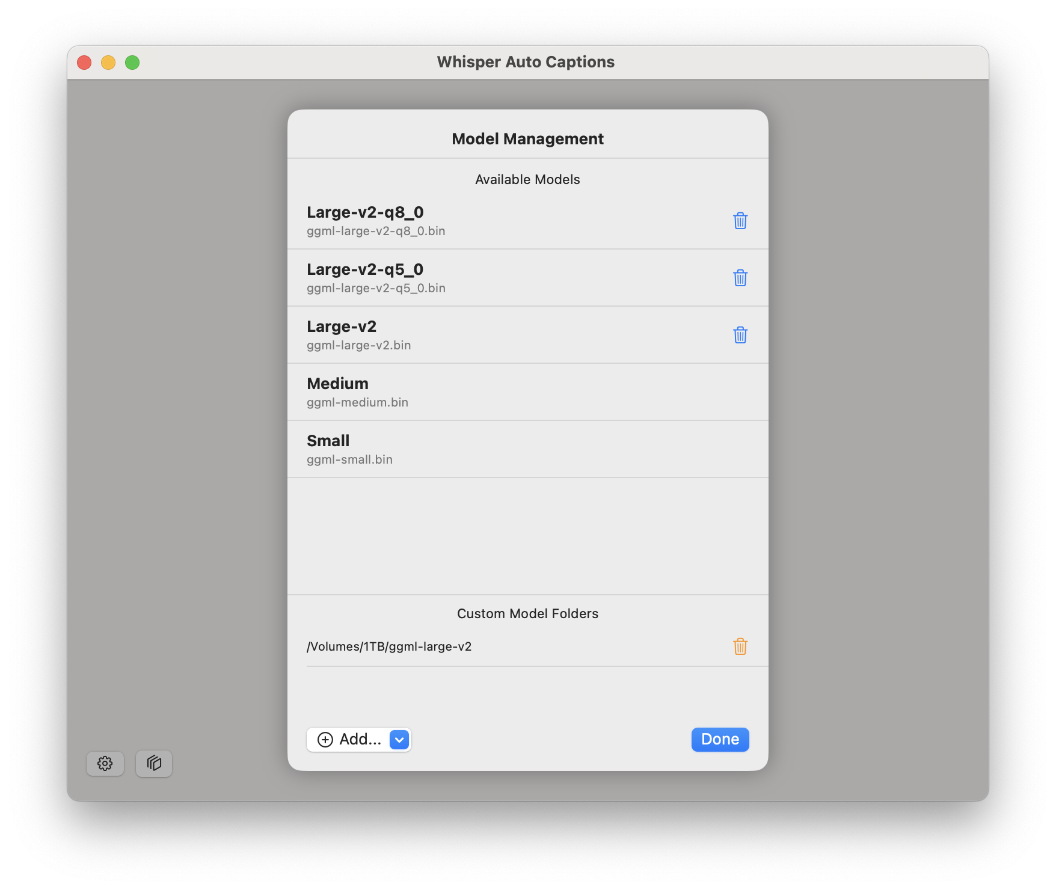The image size is (1056, 890).
Task: Select the Medium model row
Action: (528, 392)
